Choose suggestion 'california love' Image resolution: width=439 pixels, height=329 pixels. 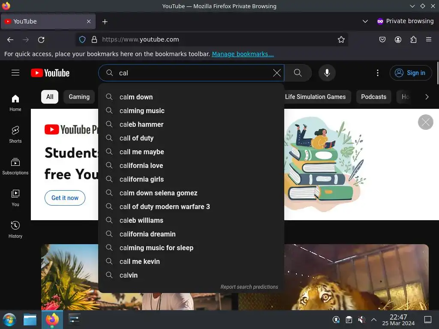191,166
